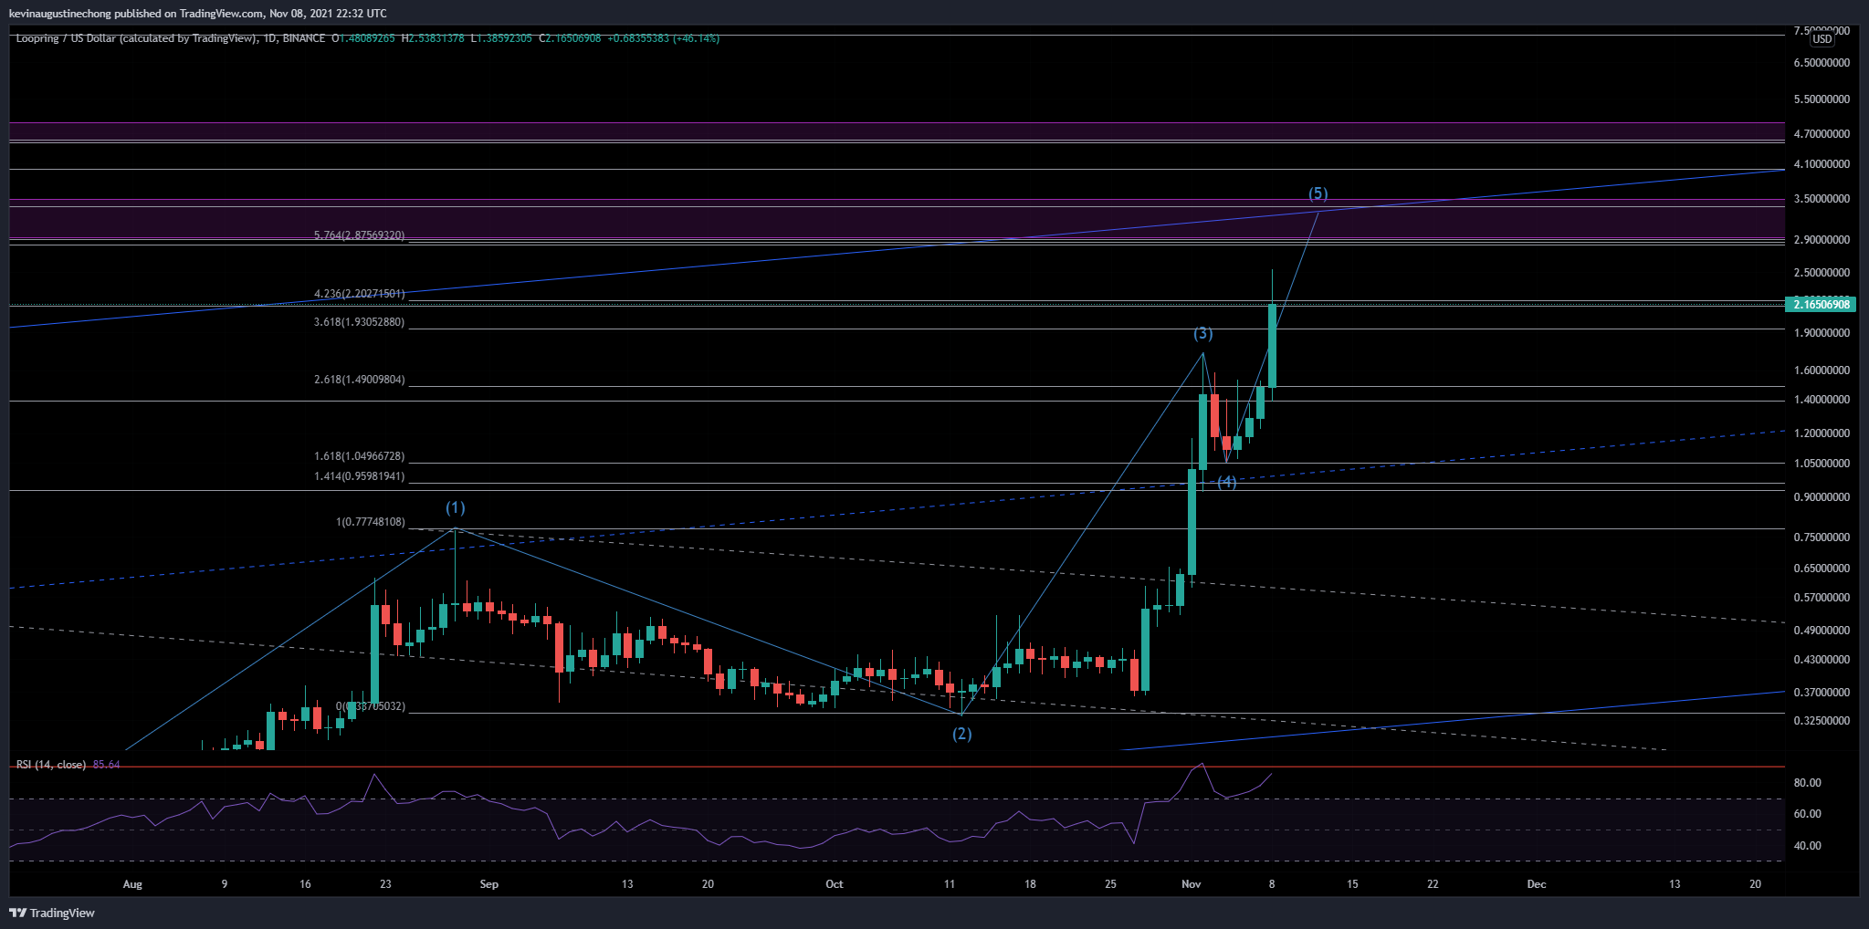Click the Fibonacci label 5.764(2.87569320)
Screen dimensions: 1869x929
[x=359, y=235]
